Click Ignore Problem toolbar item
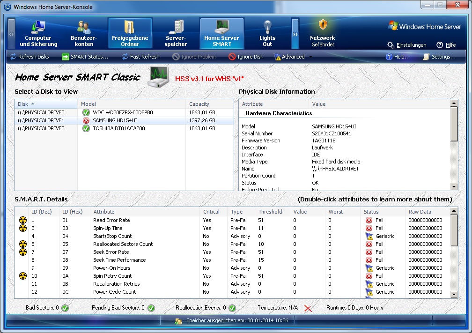 (194, 57)
